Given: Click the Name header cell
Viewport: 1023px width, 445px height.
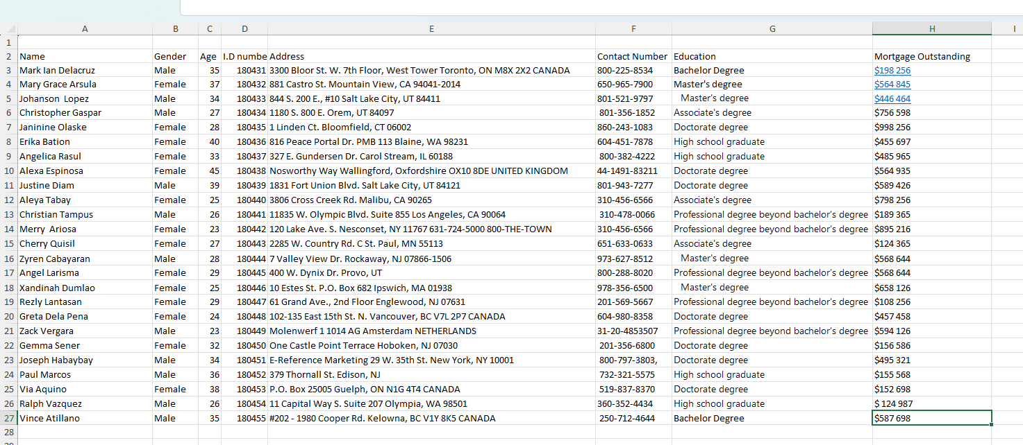Looking at the screenshot, I should tap(85, 56).
